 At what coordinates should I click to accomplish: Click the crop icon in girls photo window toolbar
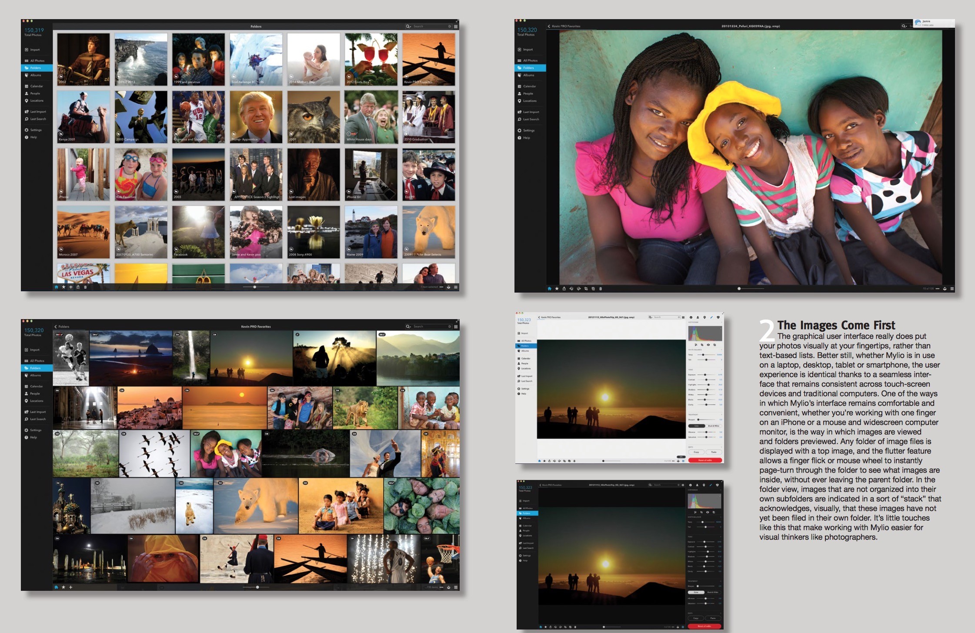point(586,288)
